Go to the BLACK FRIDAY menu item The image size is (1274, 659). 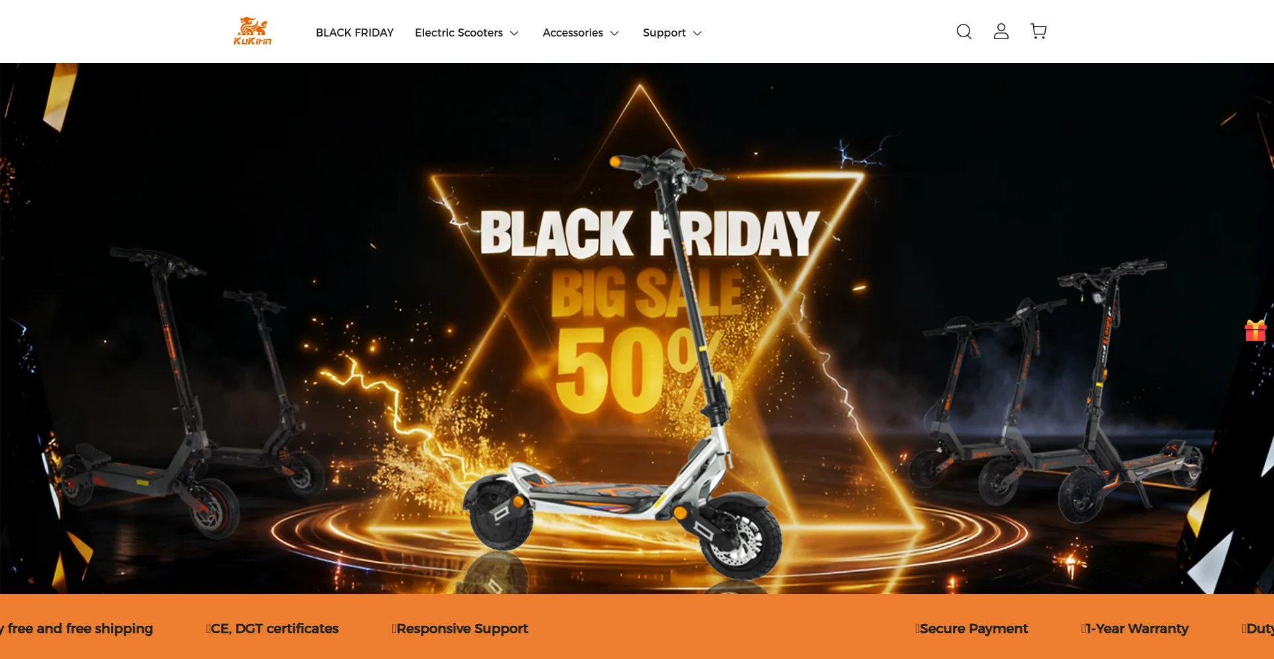(354, 33)
